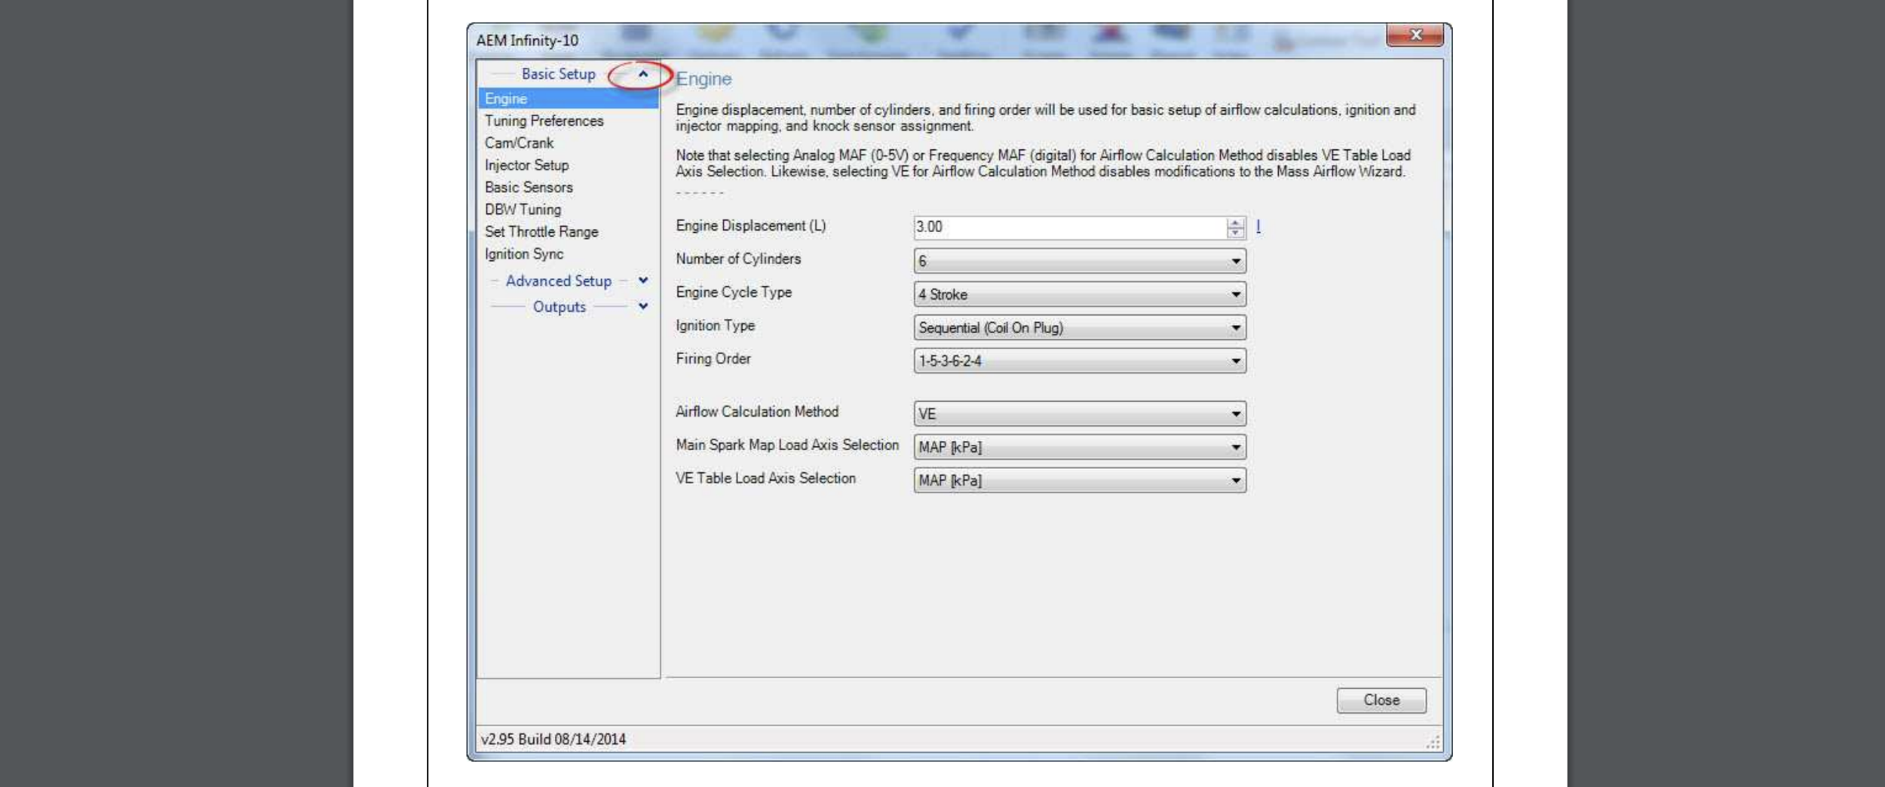Open Basic Sensors page
Image resolution: width=1885 pixels, height=787 pixels.
tap(529, 187)
